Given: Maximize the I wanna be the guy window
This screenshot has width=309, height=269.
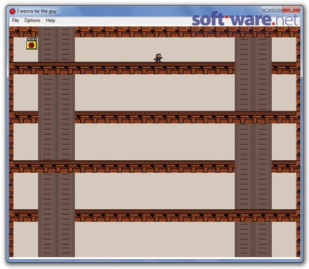Looking at the screenshot, I should (x=277, y=10).
